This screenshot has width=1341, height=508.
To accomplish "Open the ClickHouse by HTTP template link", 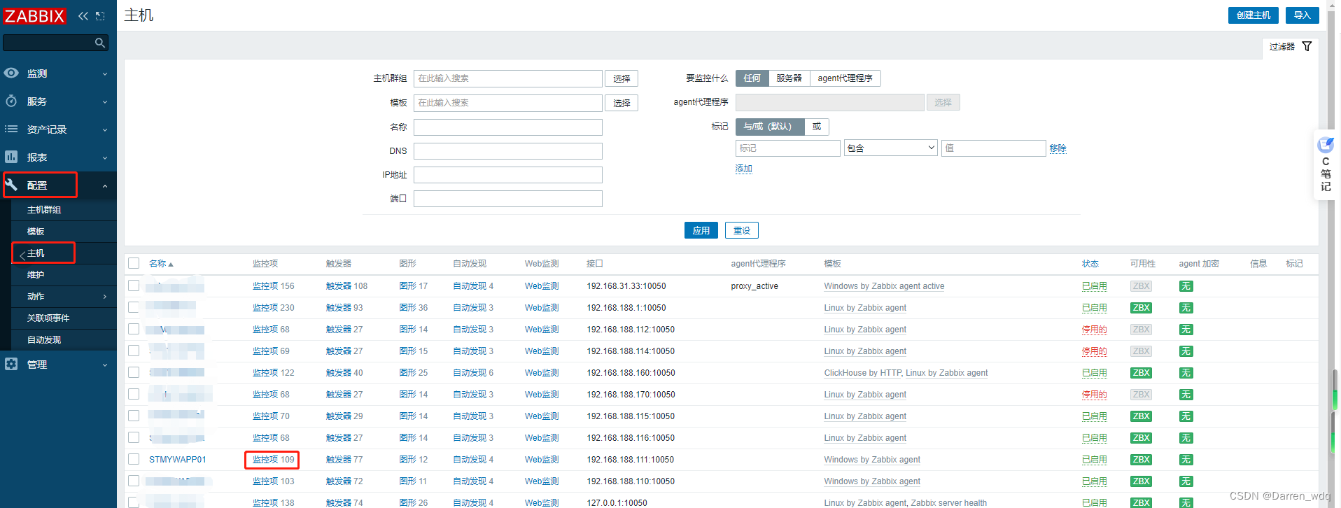I will coord(862,373).
